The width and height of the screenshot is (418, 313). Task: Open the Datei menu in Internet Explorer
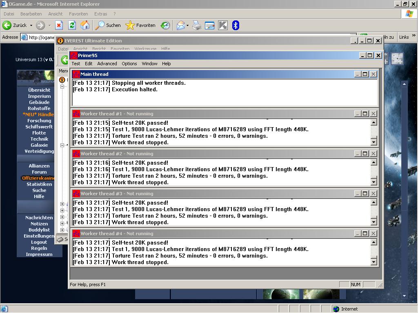click(9, 14)
